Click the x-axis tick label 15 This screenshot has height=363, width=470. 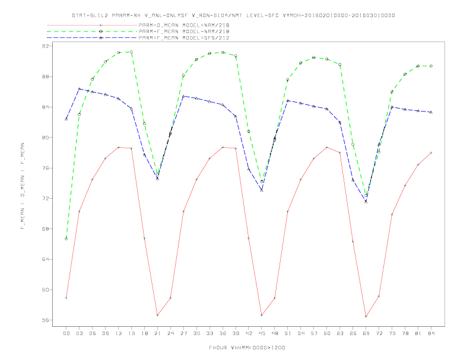tap(131, 333)
